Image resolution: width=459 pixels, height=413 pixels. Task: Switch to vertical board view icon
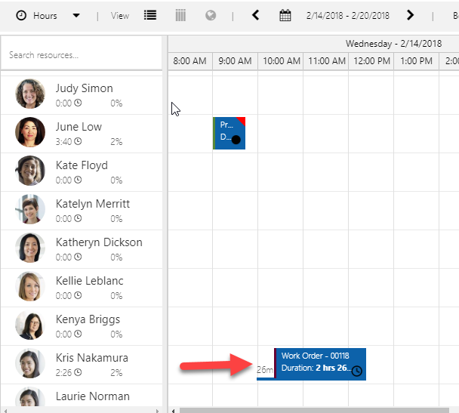tap(180, 15)
